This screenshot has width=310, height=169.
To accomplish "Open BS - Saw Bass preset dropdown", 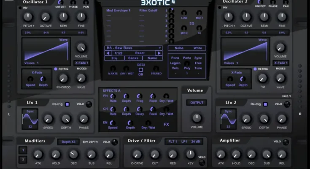I will (x=134, y=48).
